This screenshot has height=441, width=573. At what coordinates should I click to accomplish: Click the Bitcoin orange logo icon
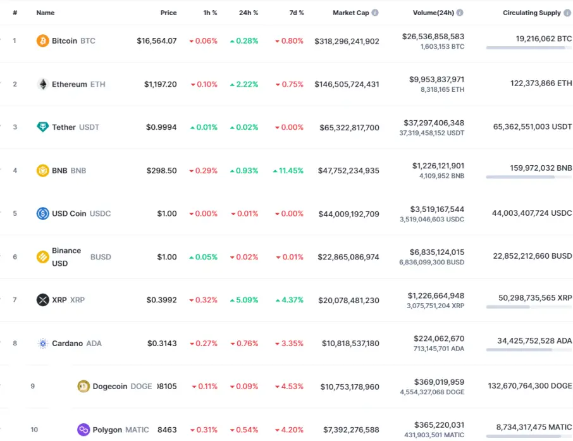tap(42, 40)
